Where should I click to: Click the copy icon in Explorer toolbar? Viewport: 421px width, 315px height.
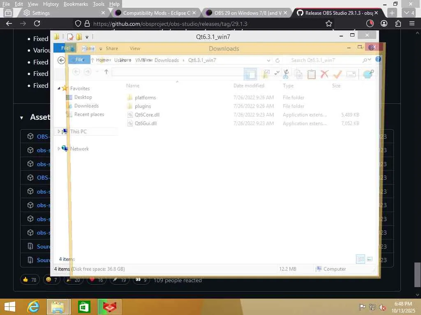pyautogui.click(x=298, y=74)
